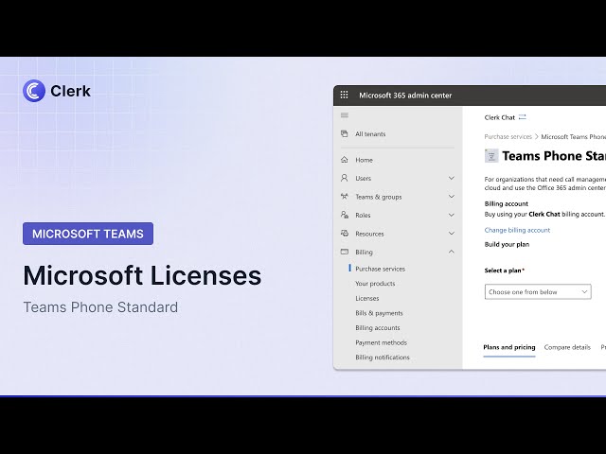Click the switch tenant arrows icon
Viewport: 606px width, 454px height.
click(x=523, y=117)
